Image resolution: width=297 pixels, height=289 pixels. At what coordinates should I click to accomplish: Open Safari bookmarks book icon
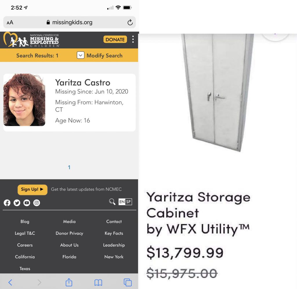98,282
